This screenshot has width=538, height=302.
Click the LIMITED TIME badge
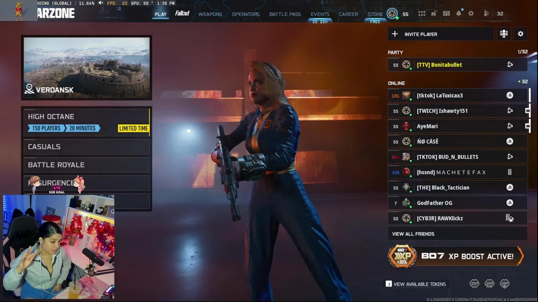click(133, 128)
